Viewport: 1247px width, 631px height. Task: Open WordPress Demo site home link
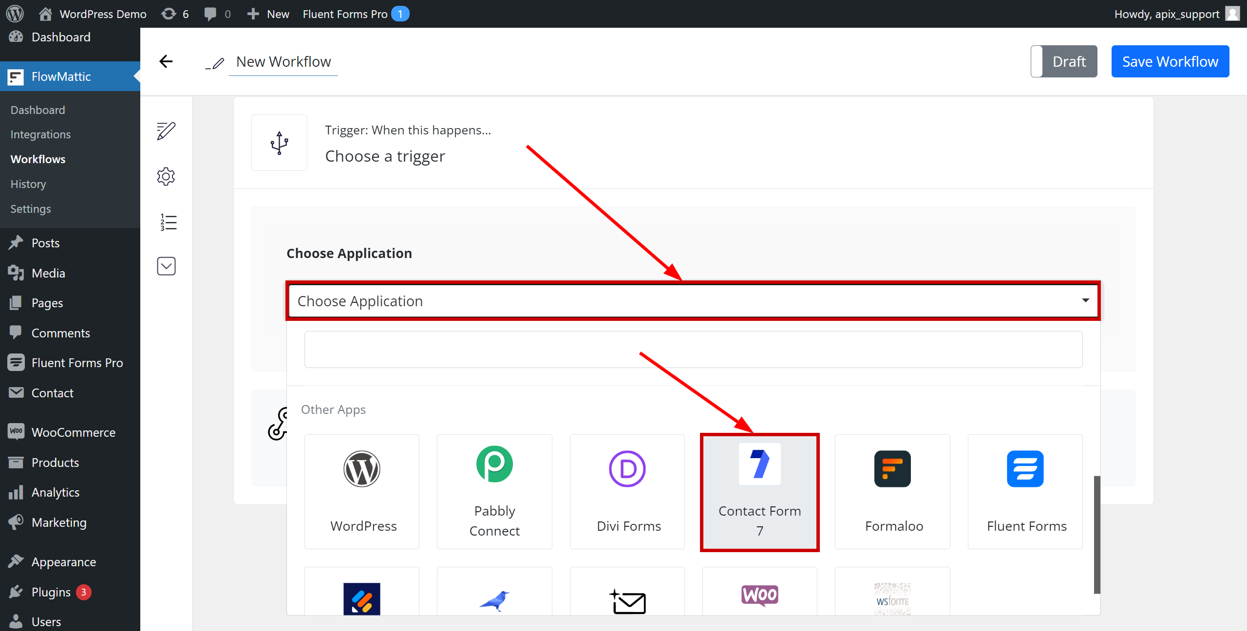(x=93, y=14)
